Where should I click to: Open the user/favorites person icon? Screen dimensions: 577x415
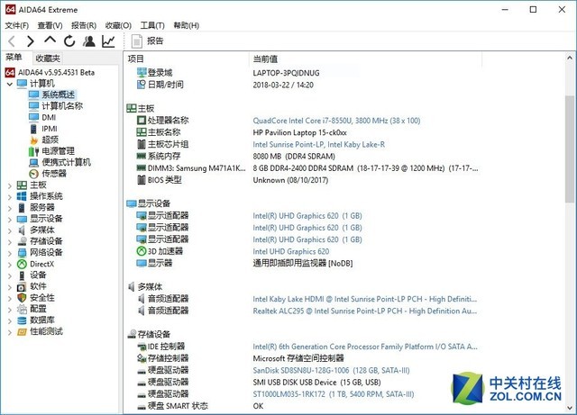pos(89,41)
